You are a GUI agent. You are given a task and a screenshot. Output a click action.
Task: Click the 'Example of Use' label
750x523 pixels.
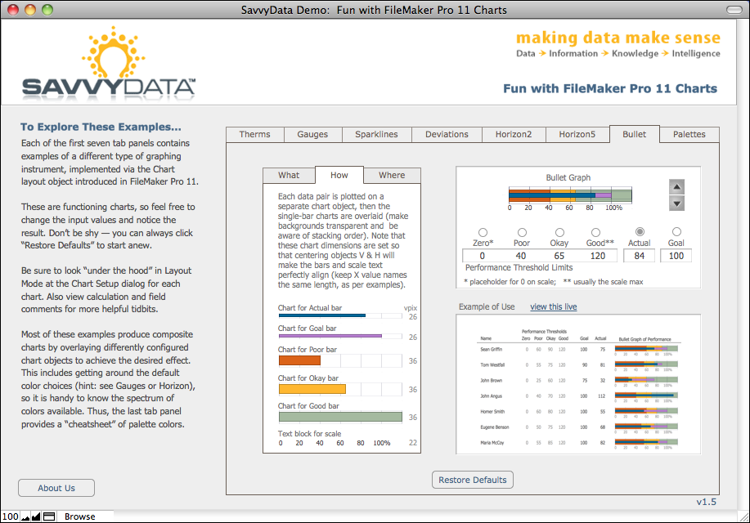pyautogui.click(x=487, y=307)
